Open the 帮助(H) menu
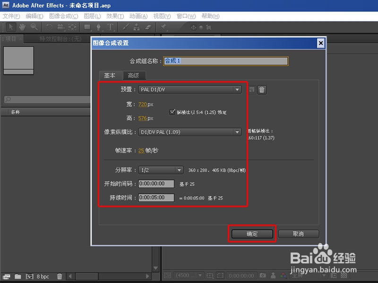 click(x=210, y=16)
